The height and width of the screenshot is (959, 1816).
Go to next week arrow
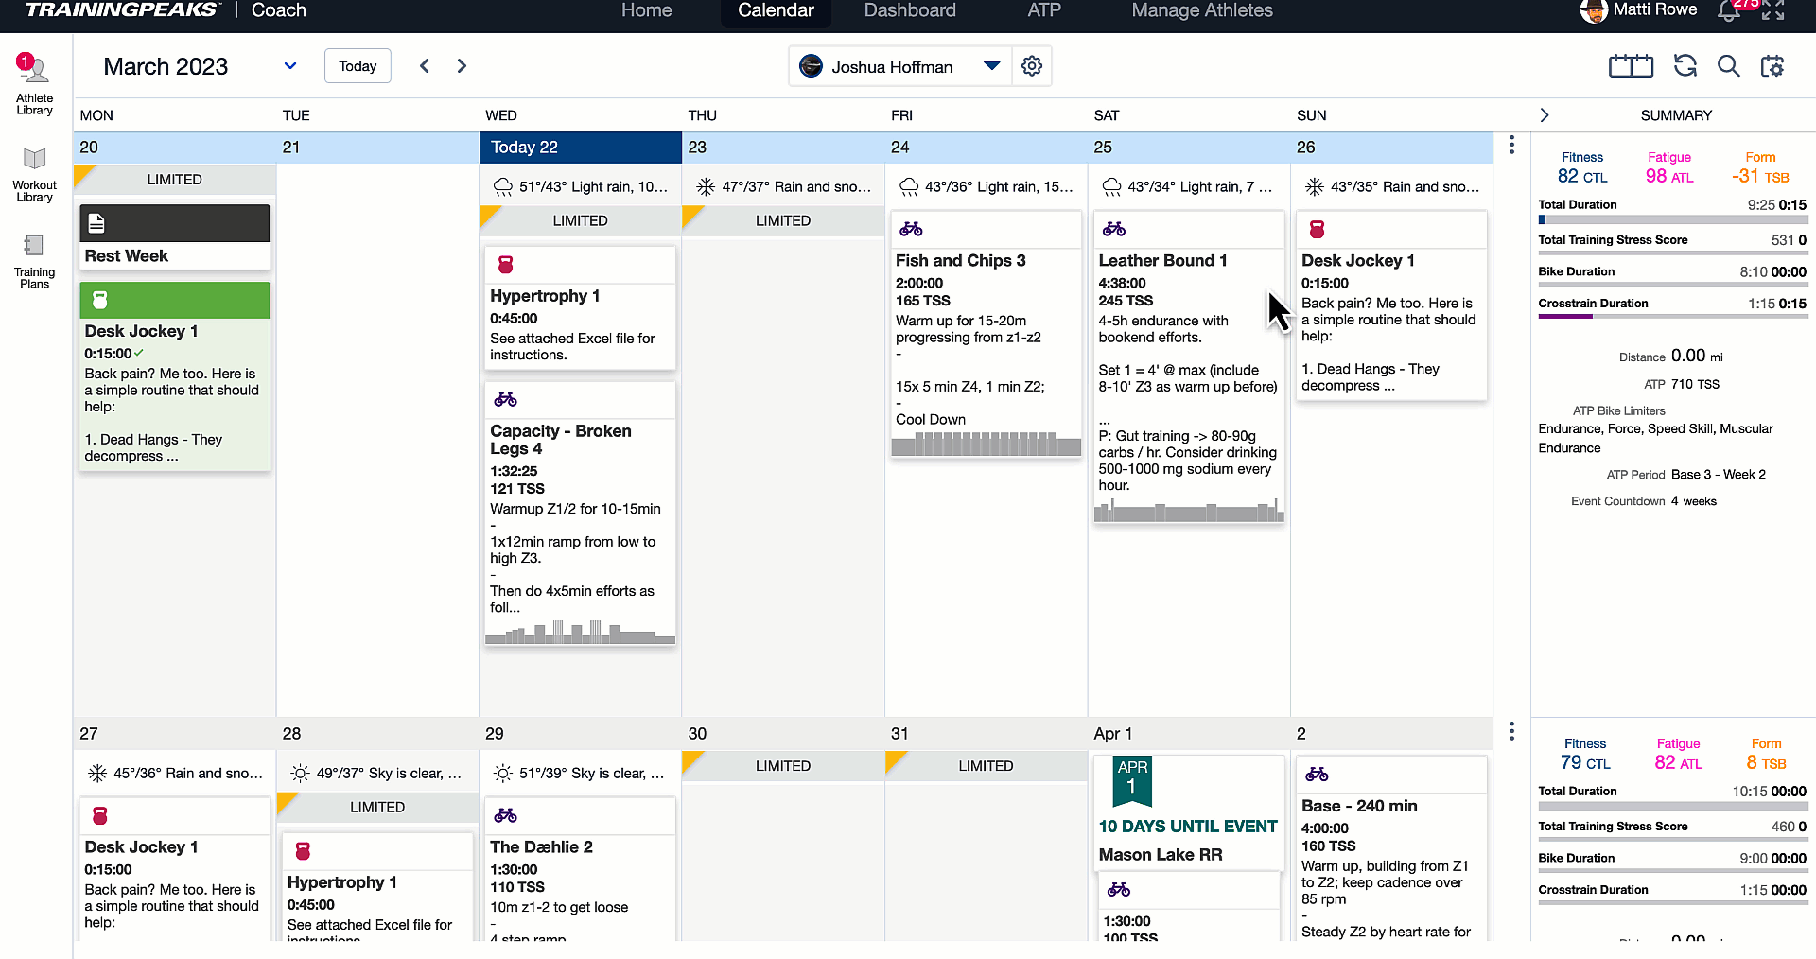point(462,66)
